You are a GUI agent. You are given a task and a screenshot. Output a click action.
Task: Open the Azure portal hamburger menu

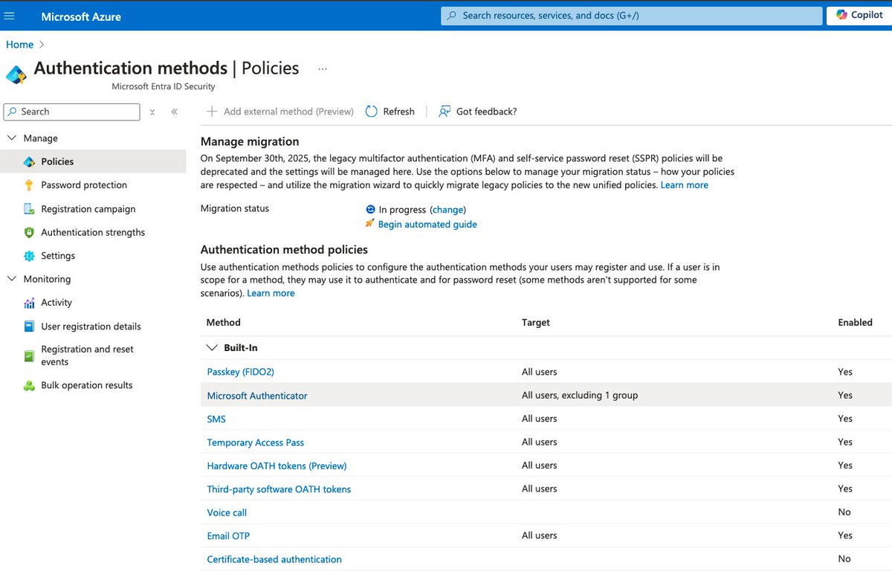click(10, 16)
